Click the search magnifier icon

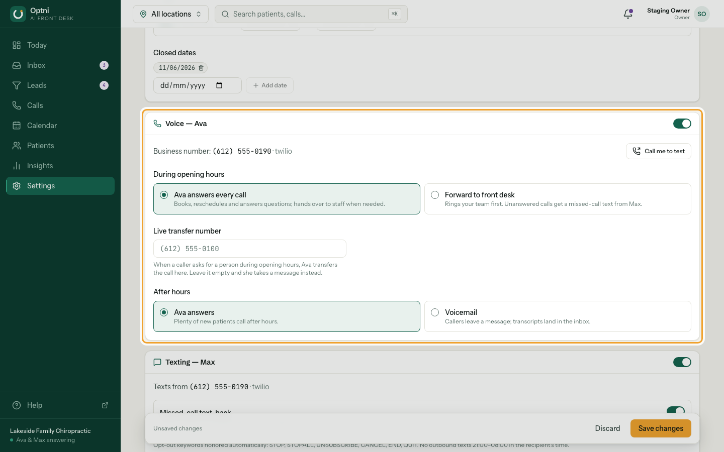click(x=225, y=14)
